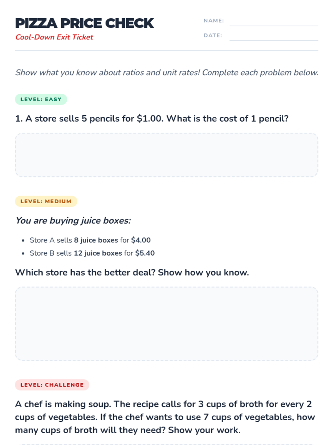Click the pencil problem answer box
This screenshot has height=445, width=333.
(167, 155)
